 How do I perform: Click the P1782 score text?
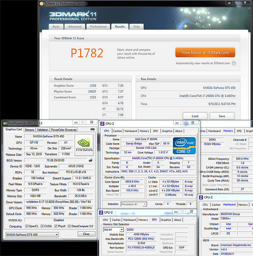pos(87,53)
